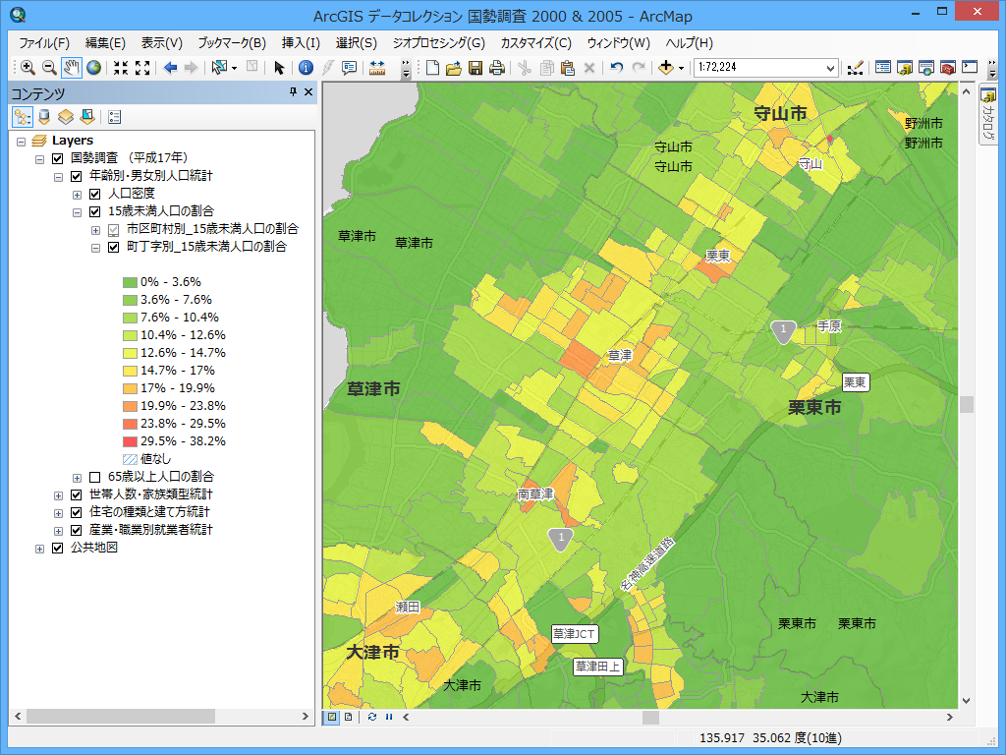Uncheck the 人口密度 layer checkbox

tap(94, 194)
